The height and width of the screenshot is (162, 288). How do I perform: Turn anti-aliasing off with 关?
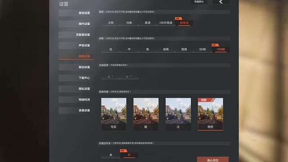click(111, 155)
